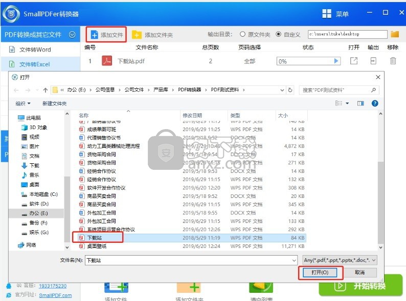406x301 pixels.
Task: Start conversion with the 0% progress play arrow
Action: (336, 61)
